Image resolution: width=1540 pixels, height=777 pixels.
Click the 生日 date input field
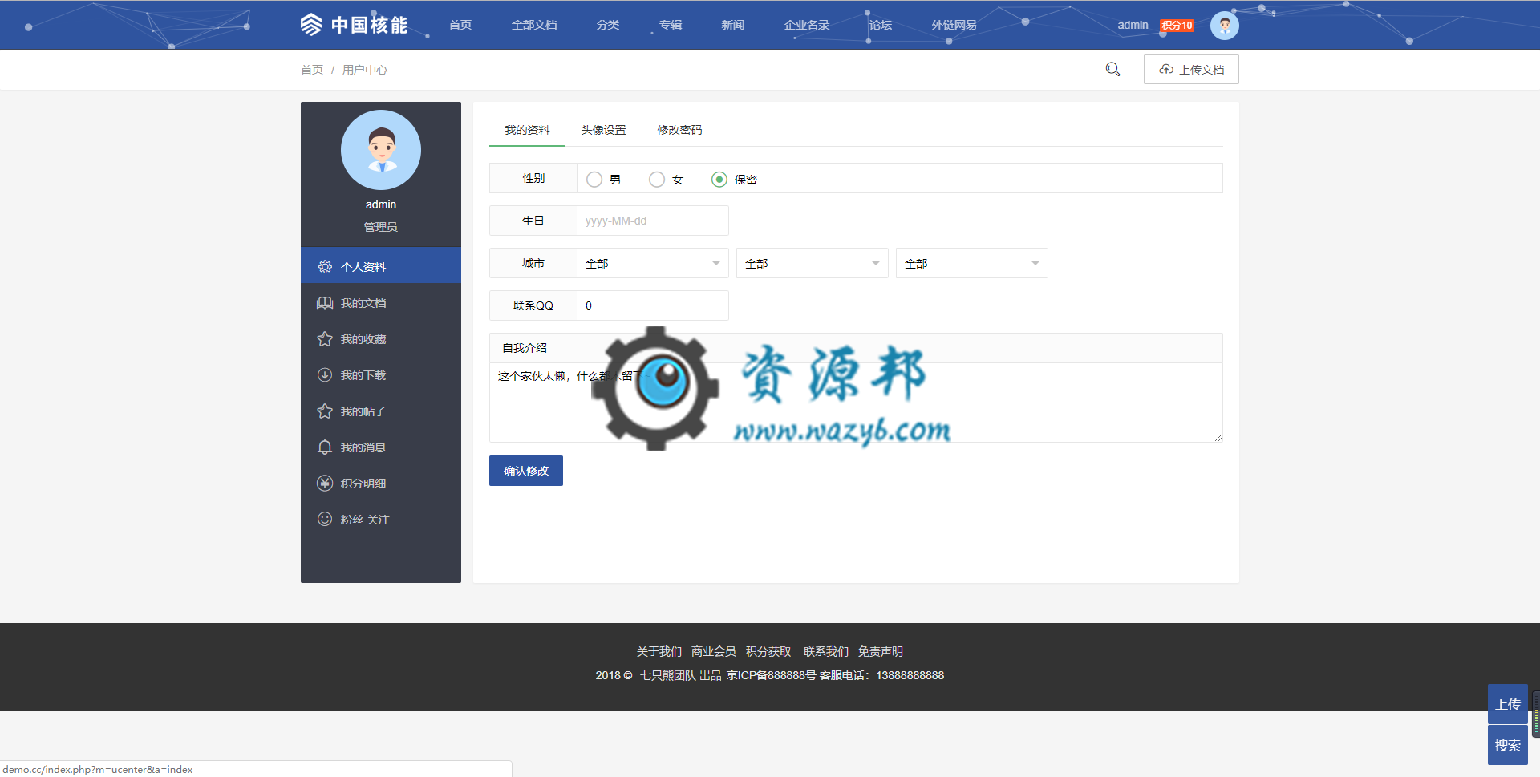[653, 221]
